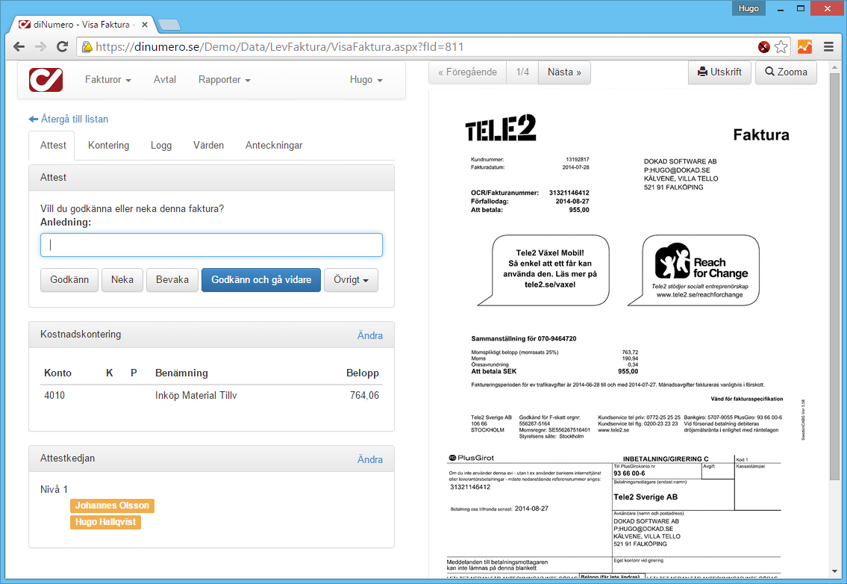Open the Chrome hamburger menu
This screenshot has width=847, height=584.
click(828, 47)
